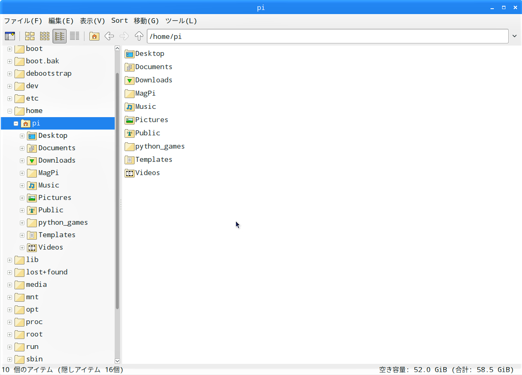Expand Videos node in tree
The height and width of the screenshot is (375, 522).
pyautogui.click(x=22, y=248)
